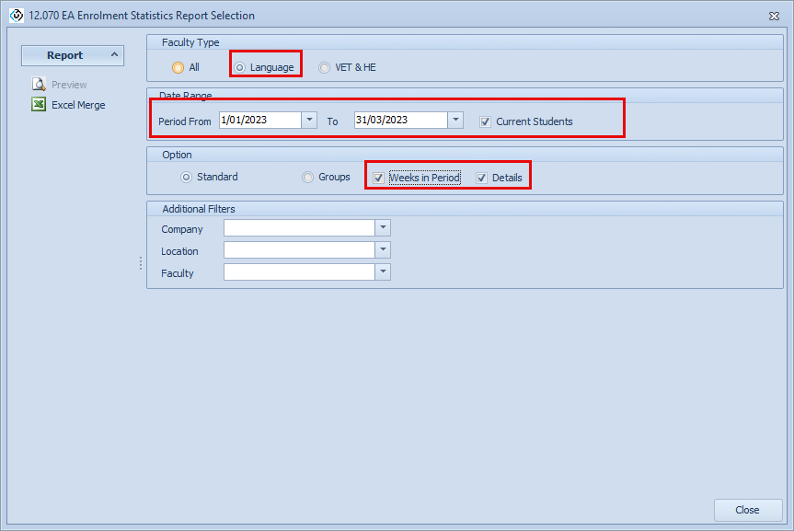Expand the Location filter dropdown

383,250
